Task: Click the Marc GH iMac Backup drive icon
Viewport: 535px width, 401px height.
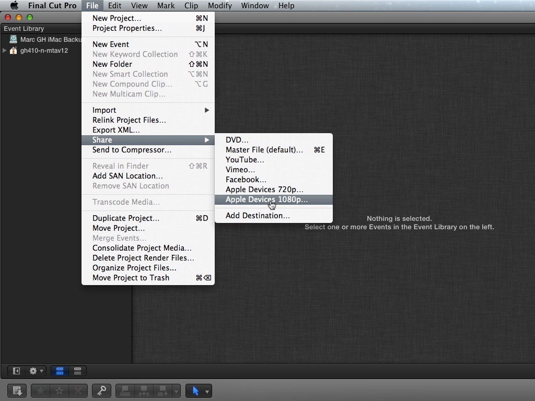Action: click(x=13, y=39)
